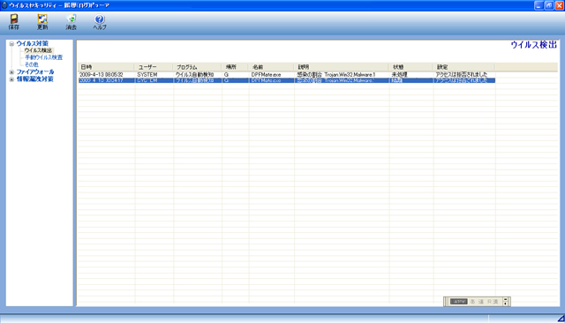
Task: Select その他 under ウイルス対策
Action: click(x=32, y=64)
